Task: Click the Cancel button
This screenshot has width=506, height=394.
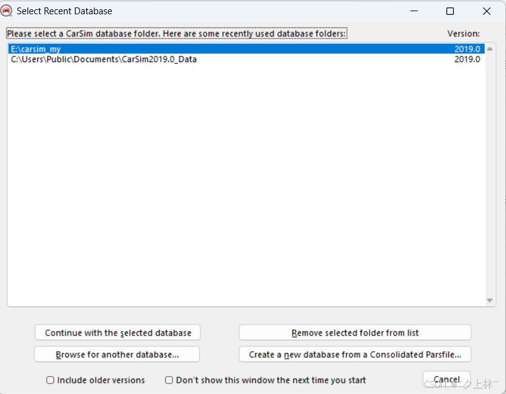Action: (446, 379)
